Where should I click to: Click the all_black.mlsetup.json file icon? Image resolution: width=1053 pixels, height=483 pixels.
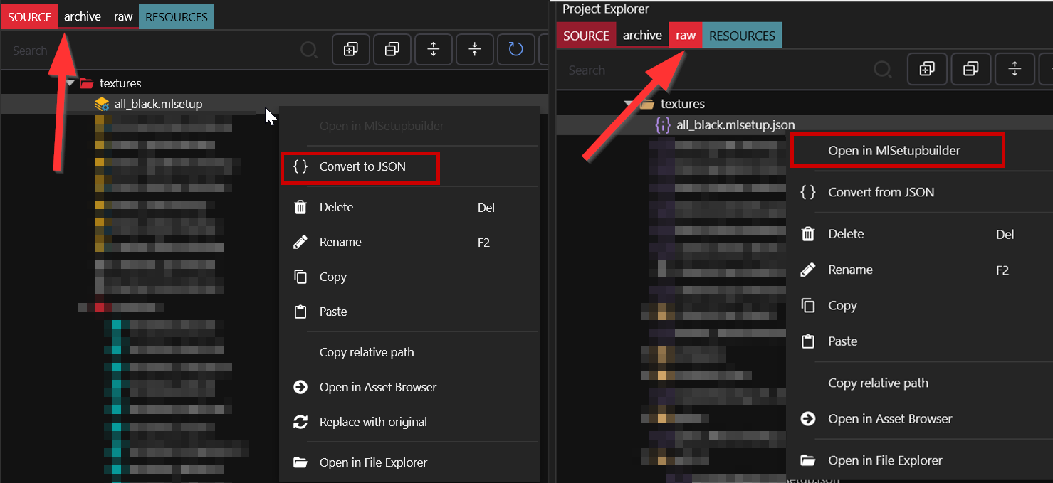pyautogui.click(x=662, y=125)
